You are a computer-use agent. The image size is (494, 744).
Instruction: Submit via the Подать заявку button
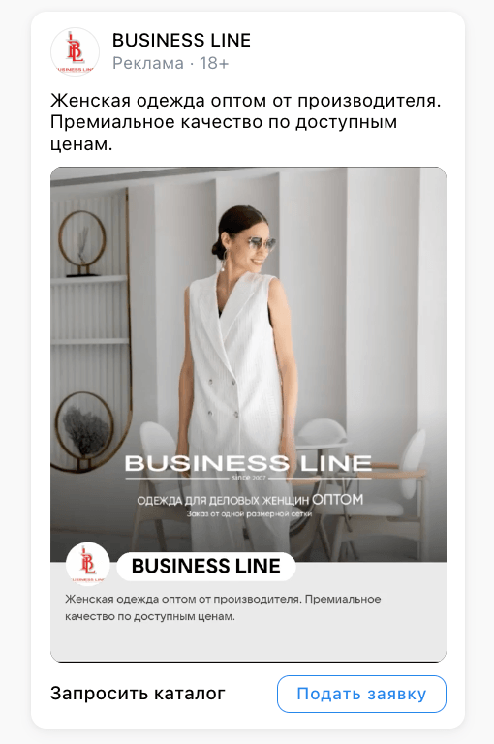tap(361, 694)
